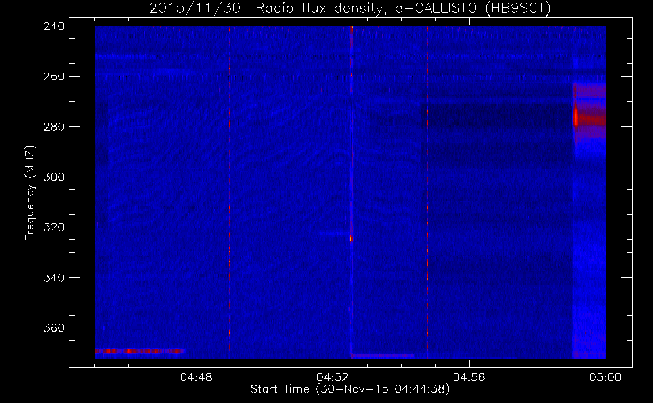The height and width of the screenshot is (403, 653).
Task: Select the 'Frequency (MHZ)' y-axis label
Action: click(30, 193)
